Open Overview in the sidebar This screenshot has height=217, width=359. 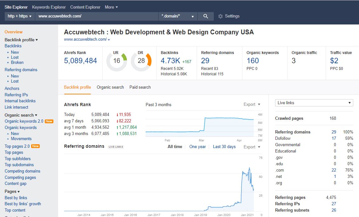pyautogui.click(x=14, y=32)
